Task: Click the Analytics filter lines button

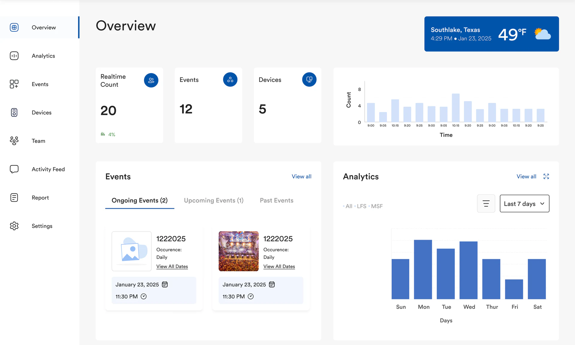Action: (486, 204)
